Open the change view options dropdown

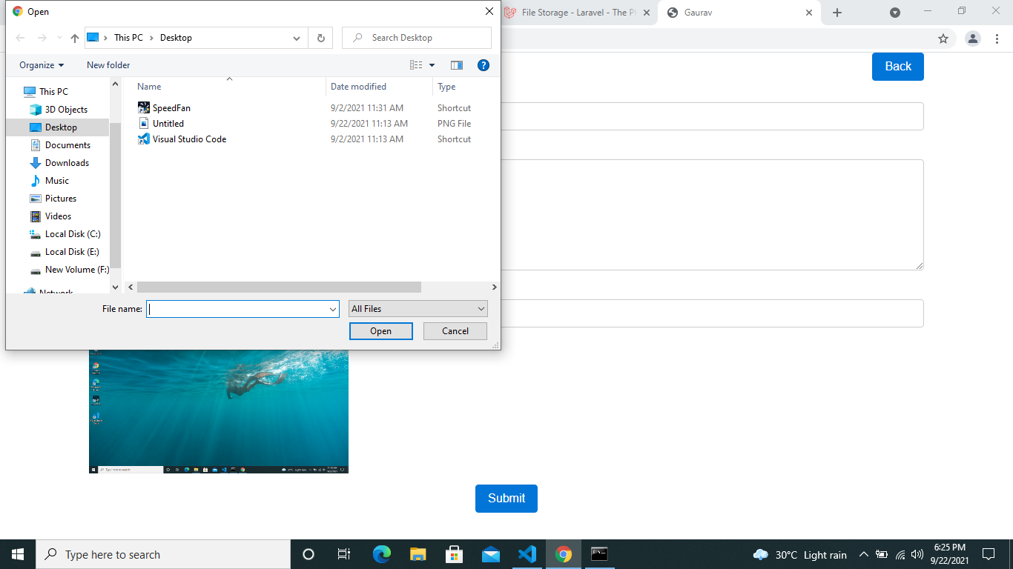(432, 65)
